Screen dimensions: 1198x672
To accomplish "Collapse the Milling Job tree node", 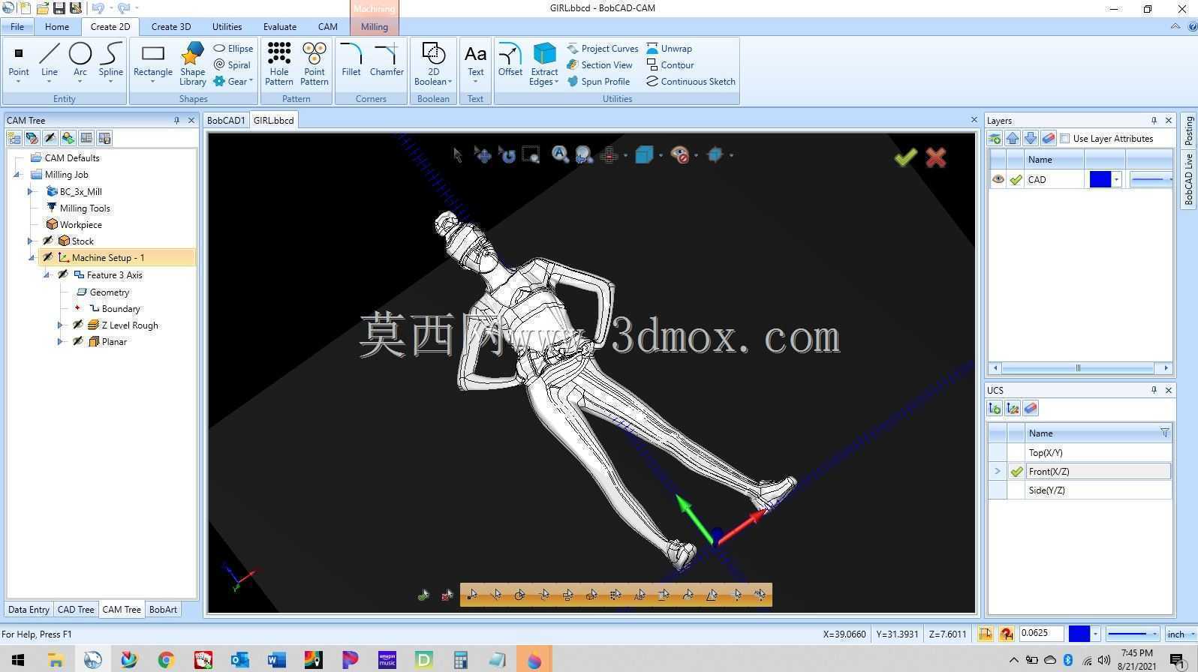I will (x=17, y=175).
